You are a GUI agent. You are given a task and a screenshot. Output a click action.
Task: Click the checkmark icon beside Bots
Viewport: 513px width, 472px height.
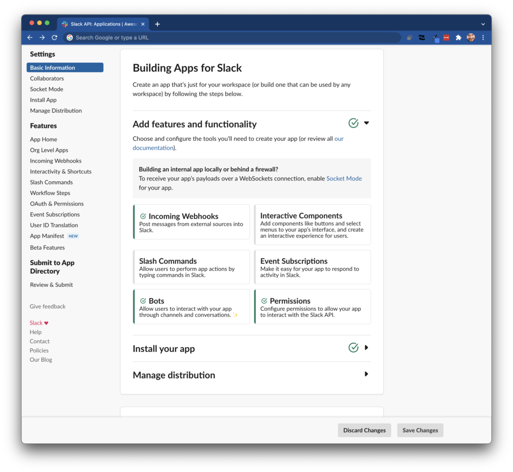point(143,301)
